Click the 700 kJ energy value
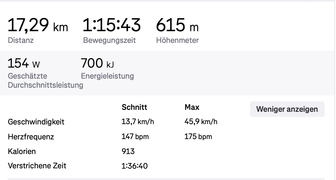The height and width of the screenshot is (180, 336). coord(97,63)
